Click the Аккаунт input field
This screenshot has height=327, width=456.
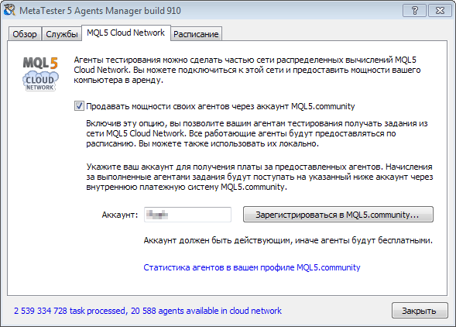click(x=187, y=215)
